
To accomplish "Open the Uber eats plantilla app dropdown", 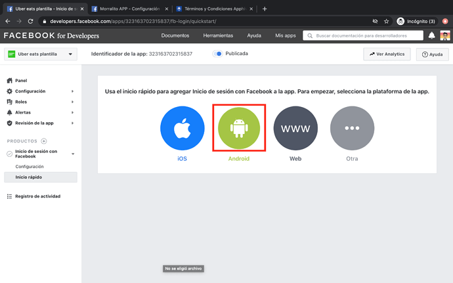I will pos(39,54).
